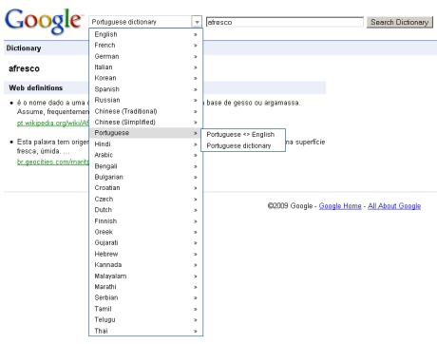The width and height of the screenshot is (437, 344).
Task: Click the Web definitions heading
Action: click(36, 87)
